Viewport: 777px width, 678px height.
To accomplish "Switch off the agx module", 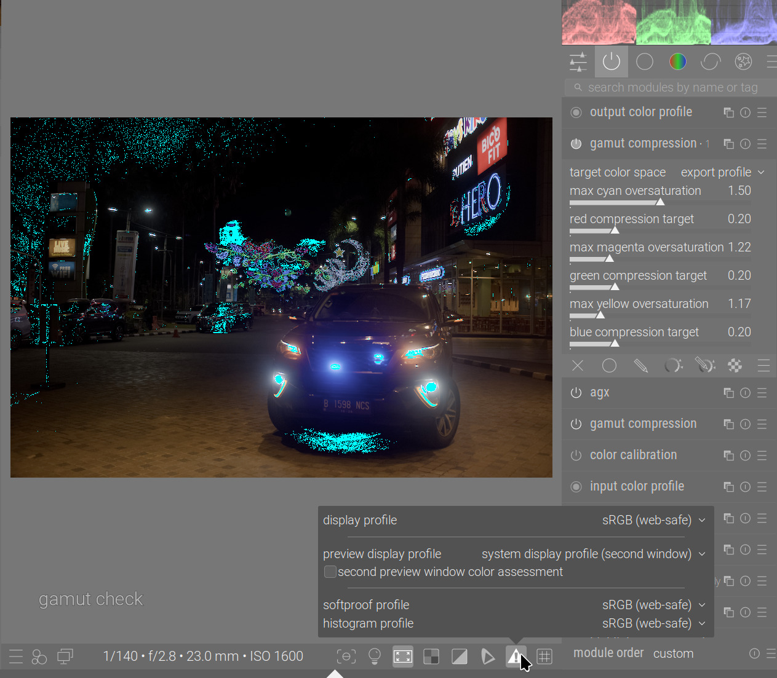I will coord(576,393).
